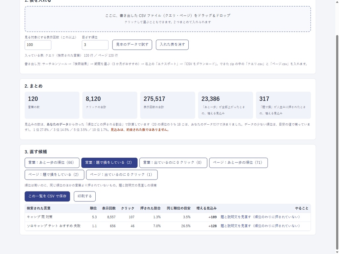Click the 8,557 impressions cell
This screenshot has height=254, width=339.
[111, 217]
